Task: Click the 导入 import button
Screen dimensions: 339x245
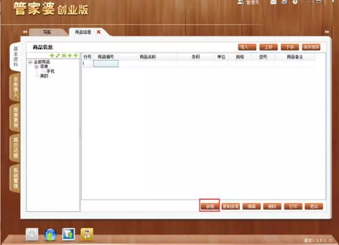Action: (247, 47)
